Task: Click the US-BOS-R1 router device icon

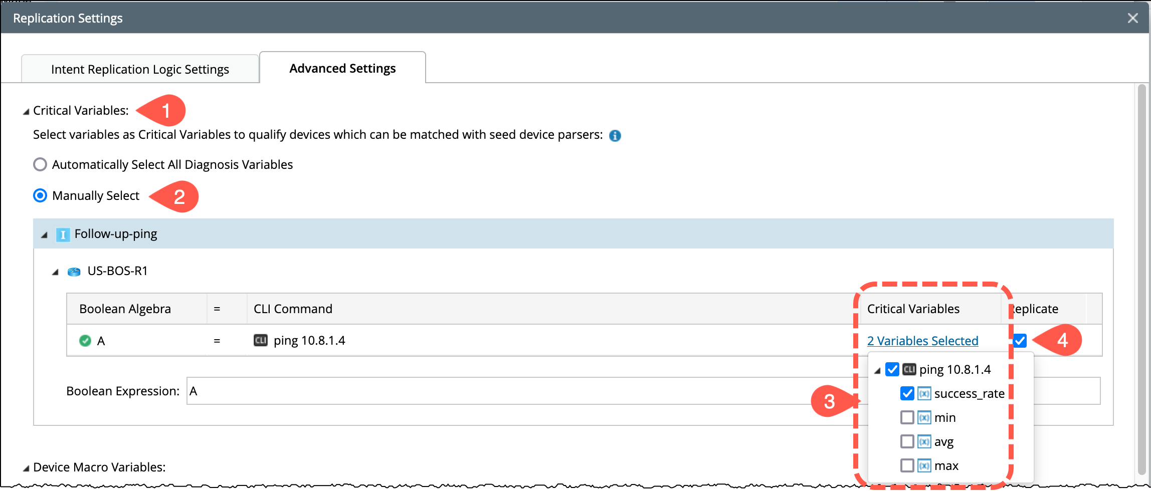Action: [74, 272]
